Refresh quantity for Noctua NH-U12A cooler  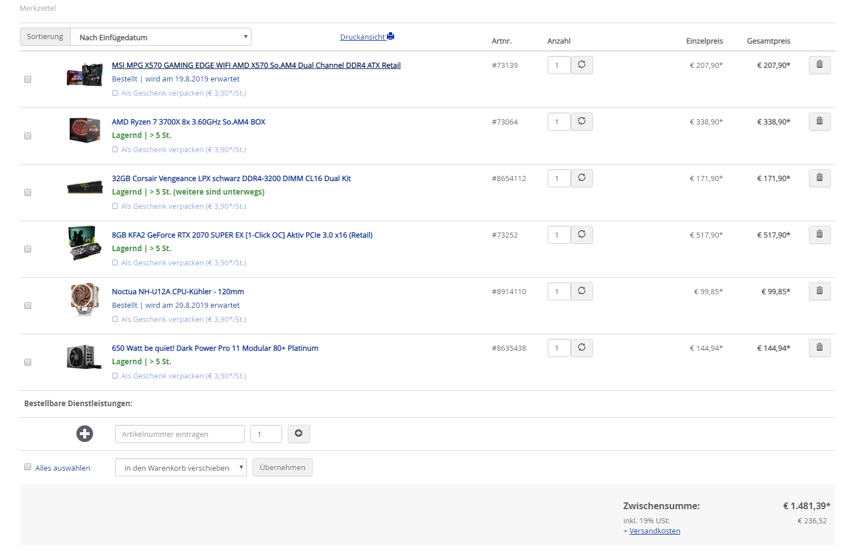coord(582,291)
